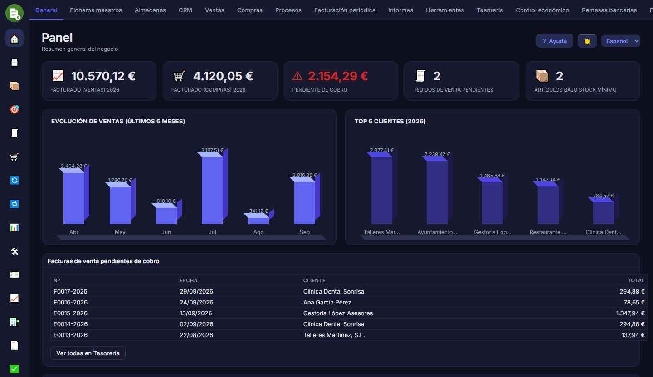Click the green checkmark sidebar icon

[15, 369]
